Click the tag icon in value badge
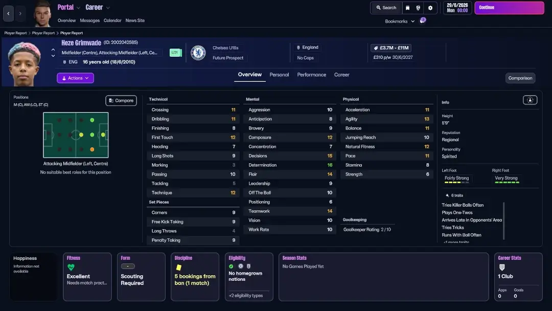 [376, 48]
